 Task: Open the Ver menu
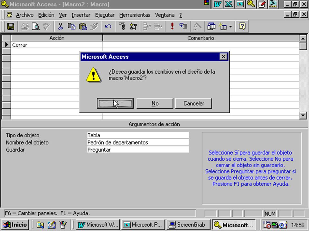(x=63, y=15)
